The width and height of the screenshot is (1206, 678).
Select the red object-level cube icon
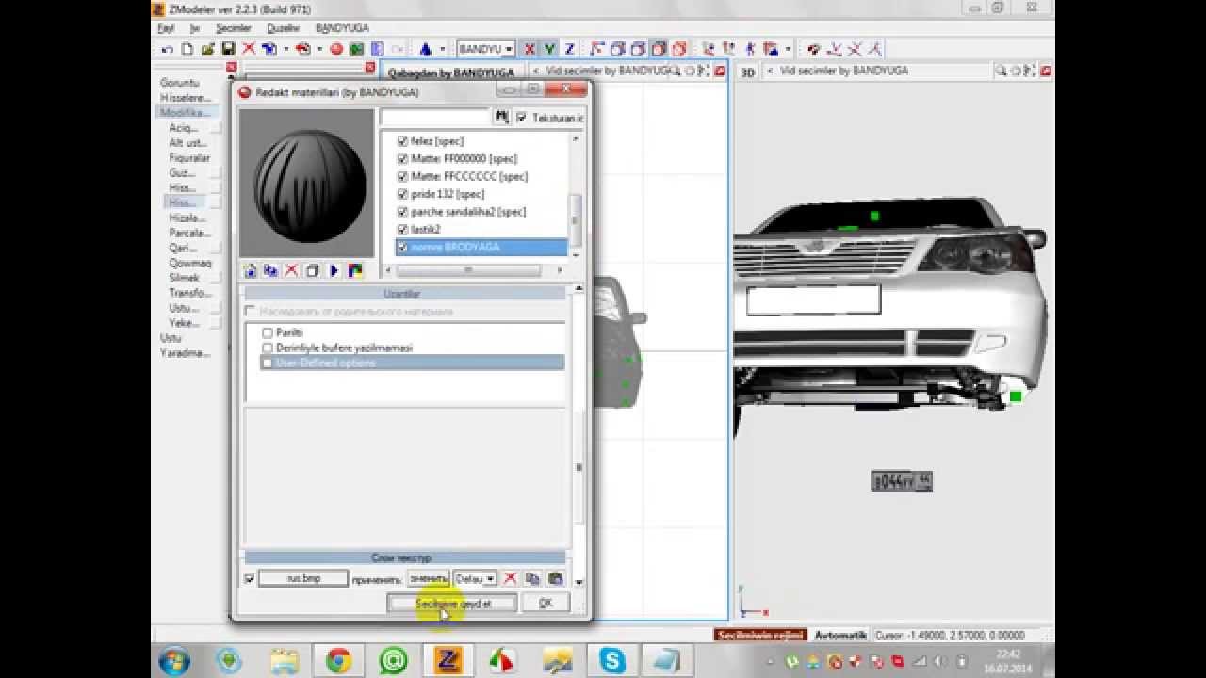(679, 49)
